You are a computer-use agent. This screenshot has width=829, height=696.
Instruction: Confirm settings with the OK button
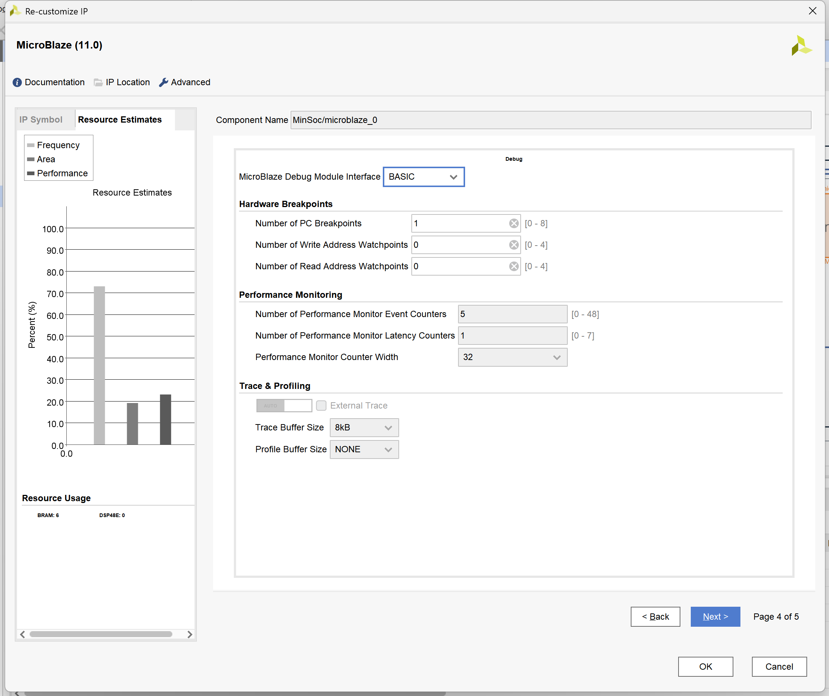706,667
